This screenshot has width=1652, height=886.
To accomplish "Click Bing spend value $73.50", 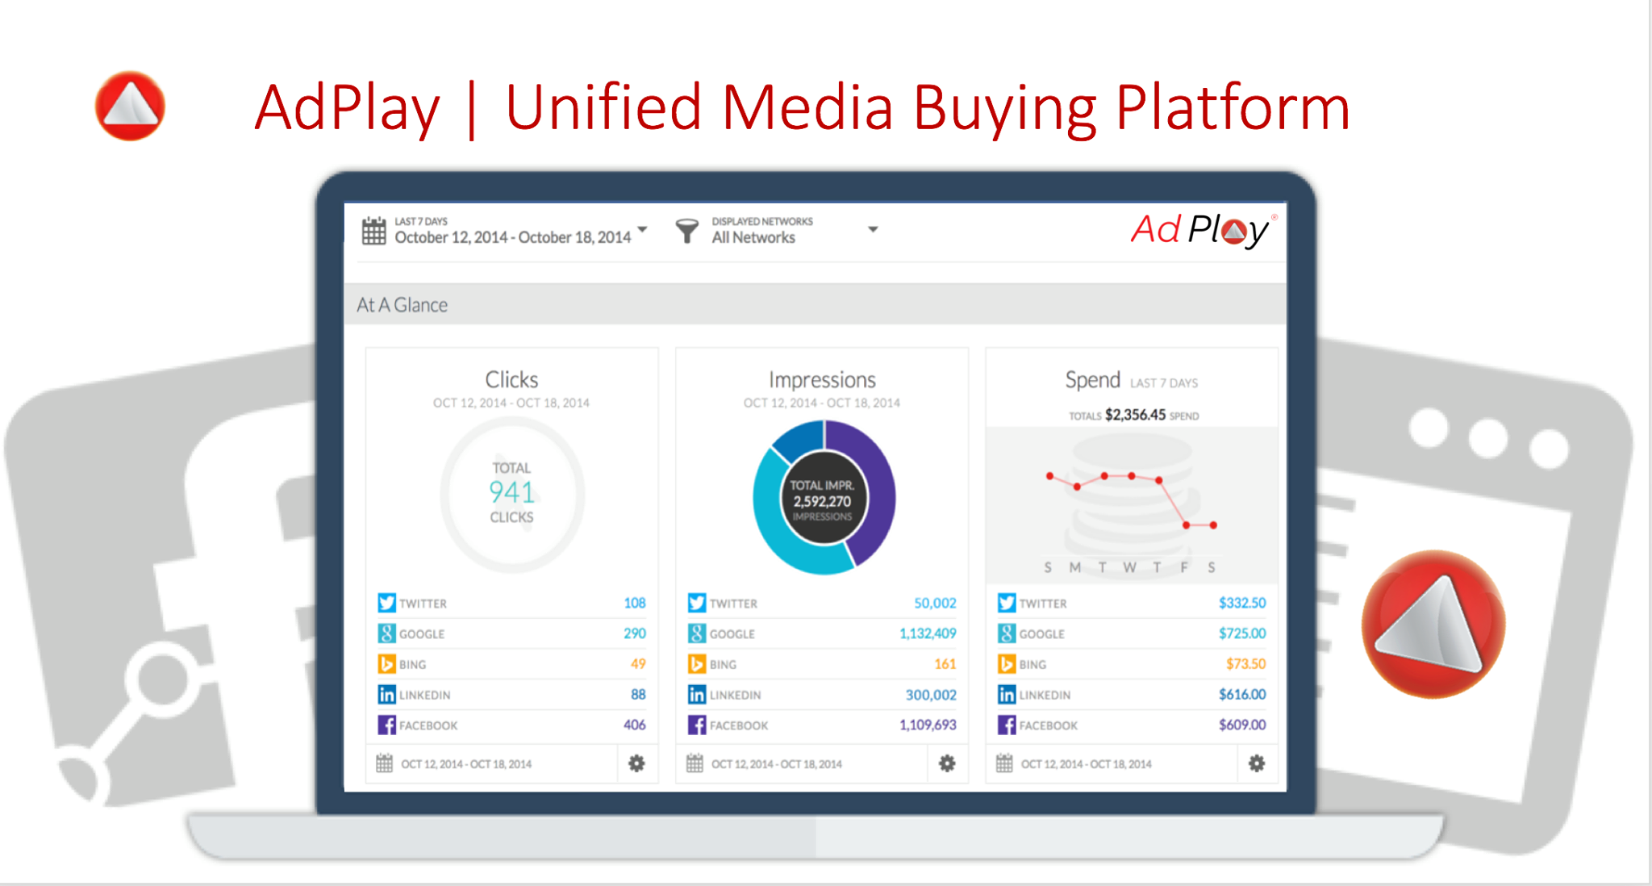I will (x=1246, y=664).
